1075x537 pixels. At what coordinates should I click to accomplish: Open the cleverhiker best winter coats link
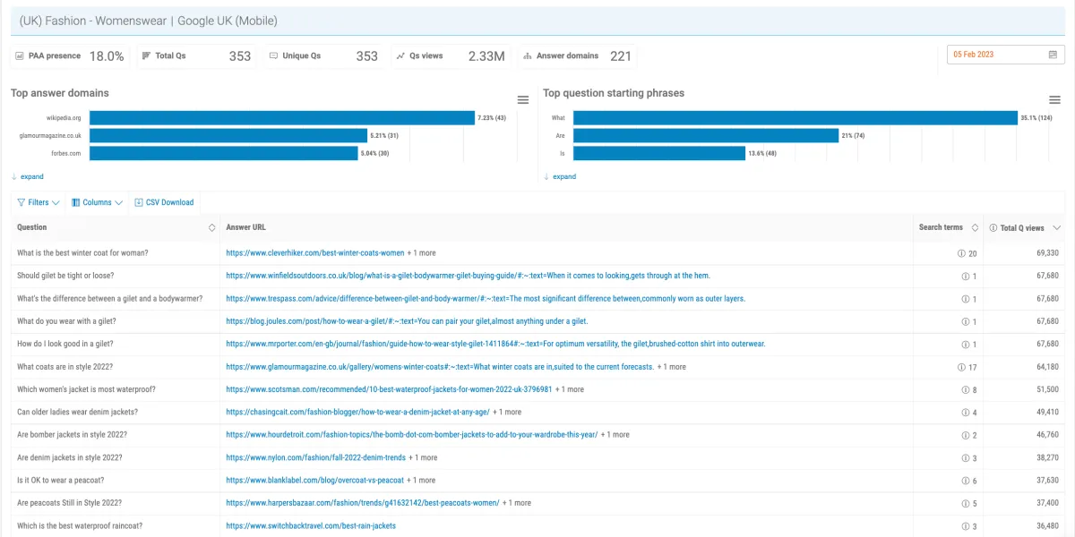[x=315, y=253]
